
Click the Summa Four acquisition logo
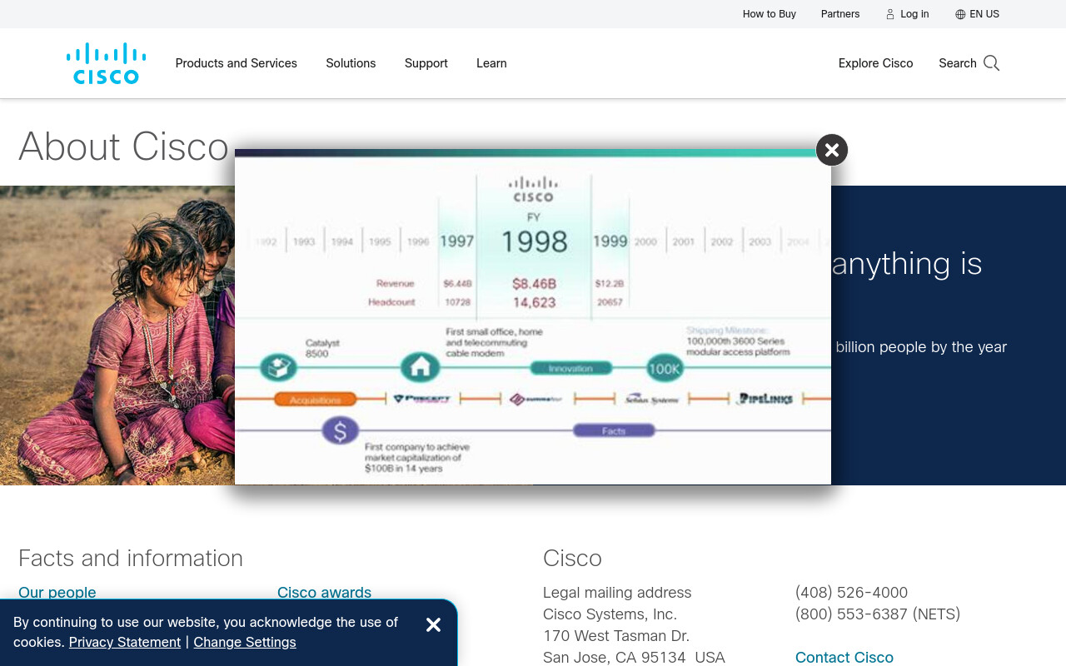pyautogui.click(x=536, y=399)
